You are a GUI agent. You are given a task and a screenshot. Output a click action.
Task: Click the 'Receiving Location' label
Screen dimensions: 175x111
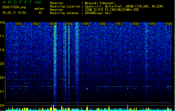tap(65, 6)
